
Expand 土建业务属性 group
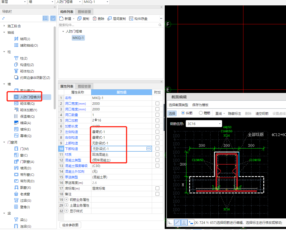coord(67,205)
